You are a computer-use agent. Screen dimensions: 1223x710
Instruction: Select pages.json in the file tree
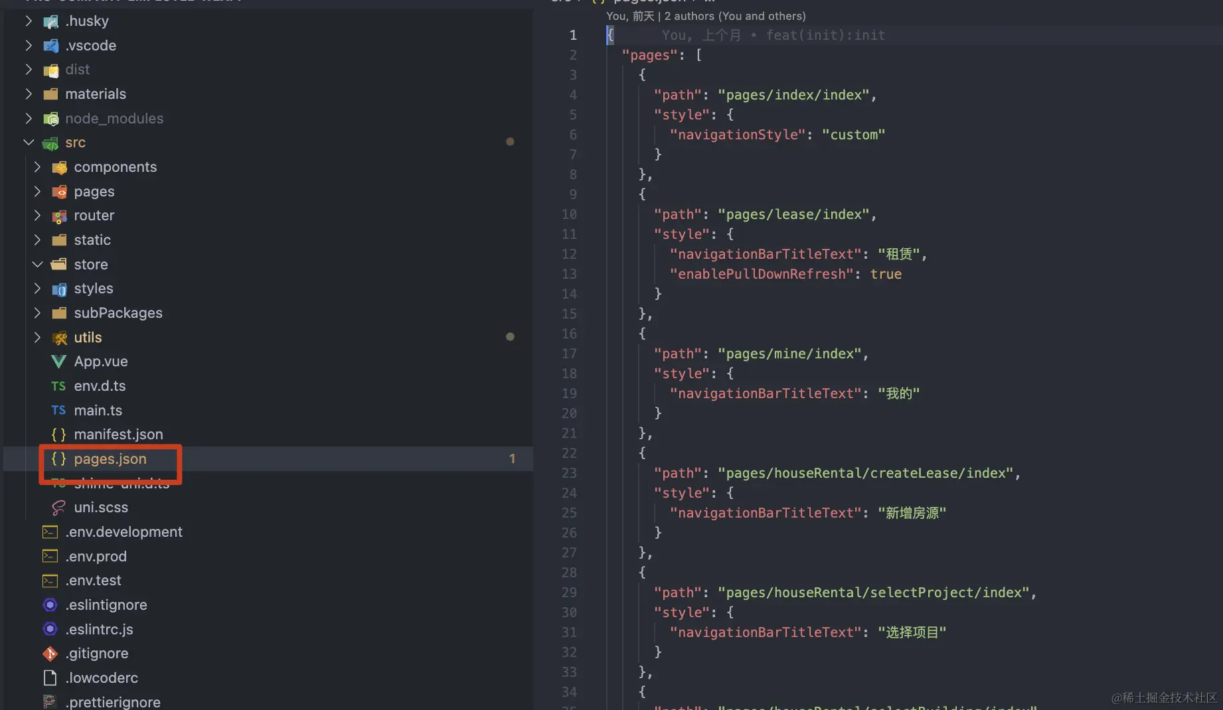coord(110,459)
